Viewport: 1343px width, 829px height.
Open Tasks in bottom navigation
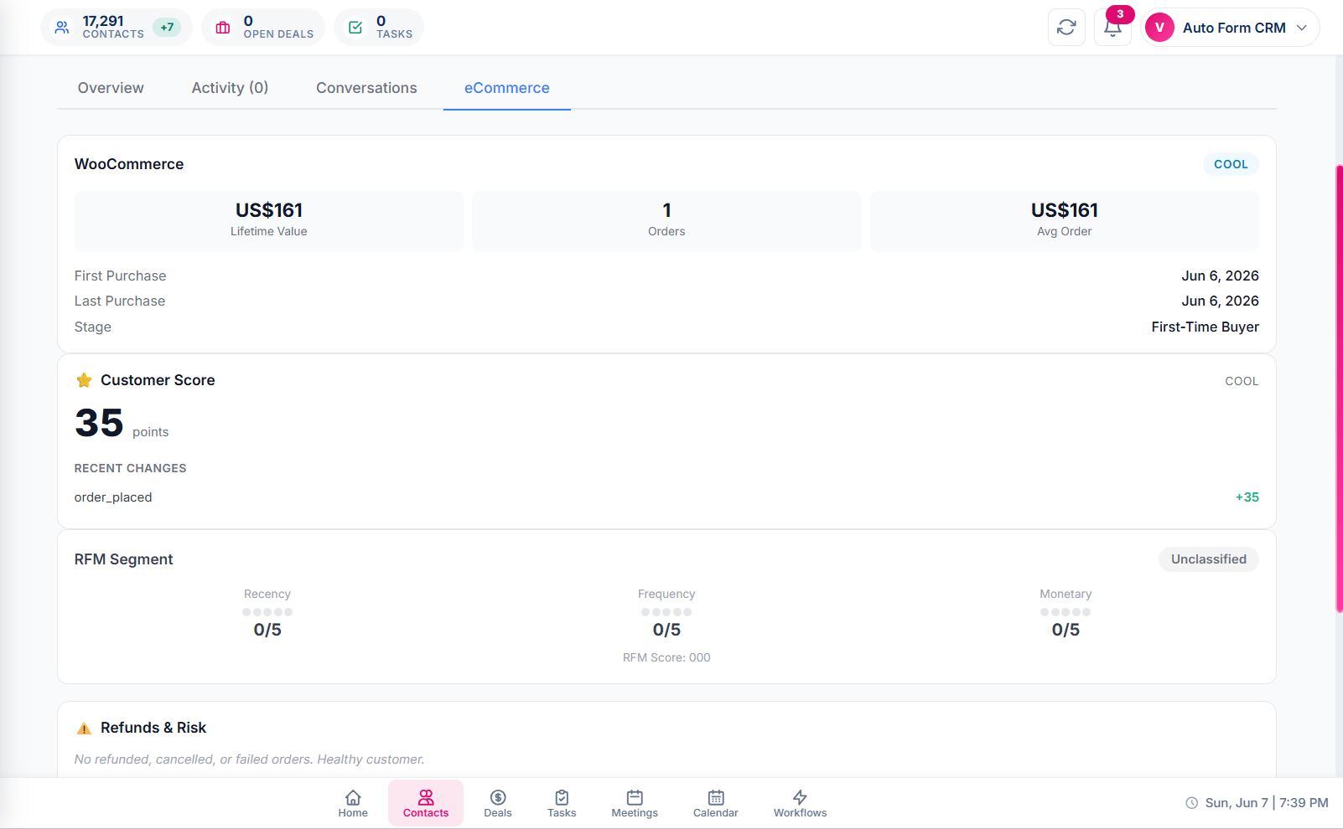[x=562, y=803]
